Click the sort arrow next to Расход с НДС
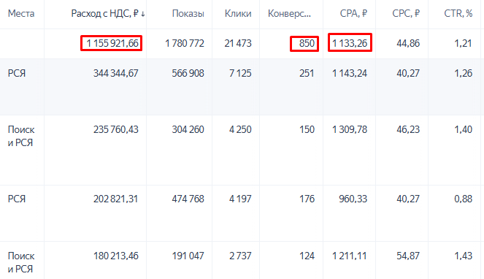Screen dimensions: 484x279 [142, 14]
